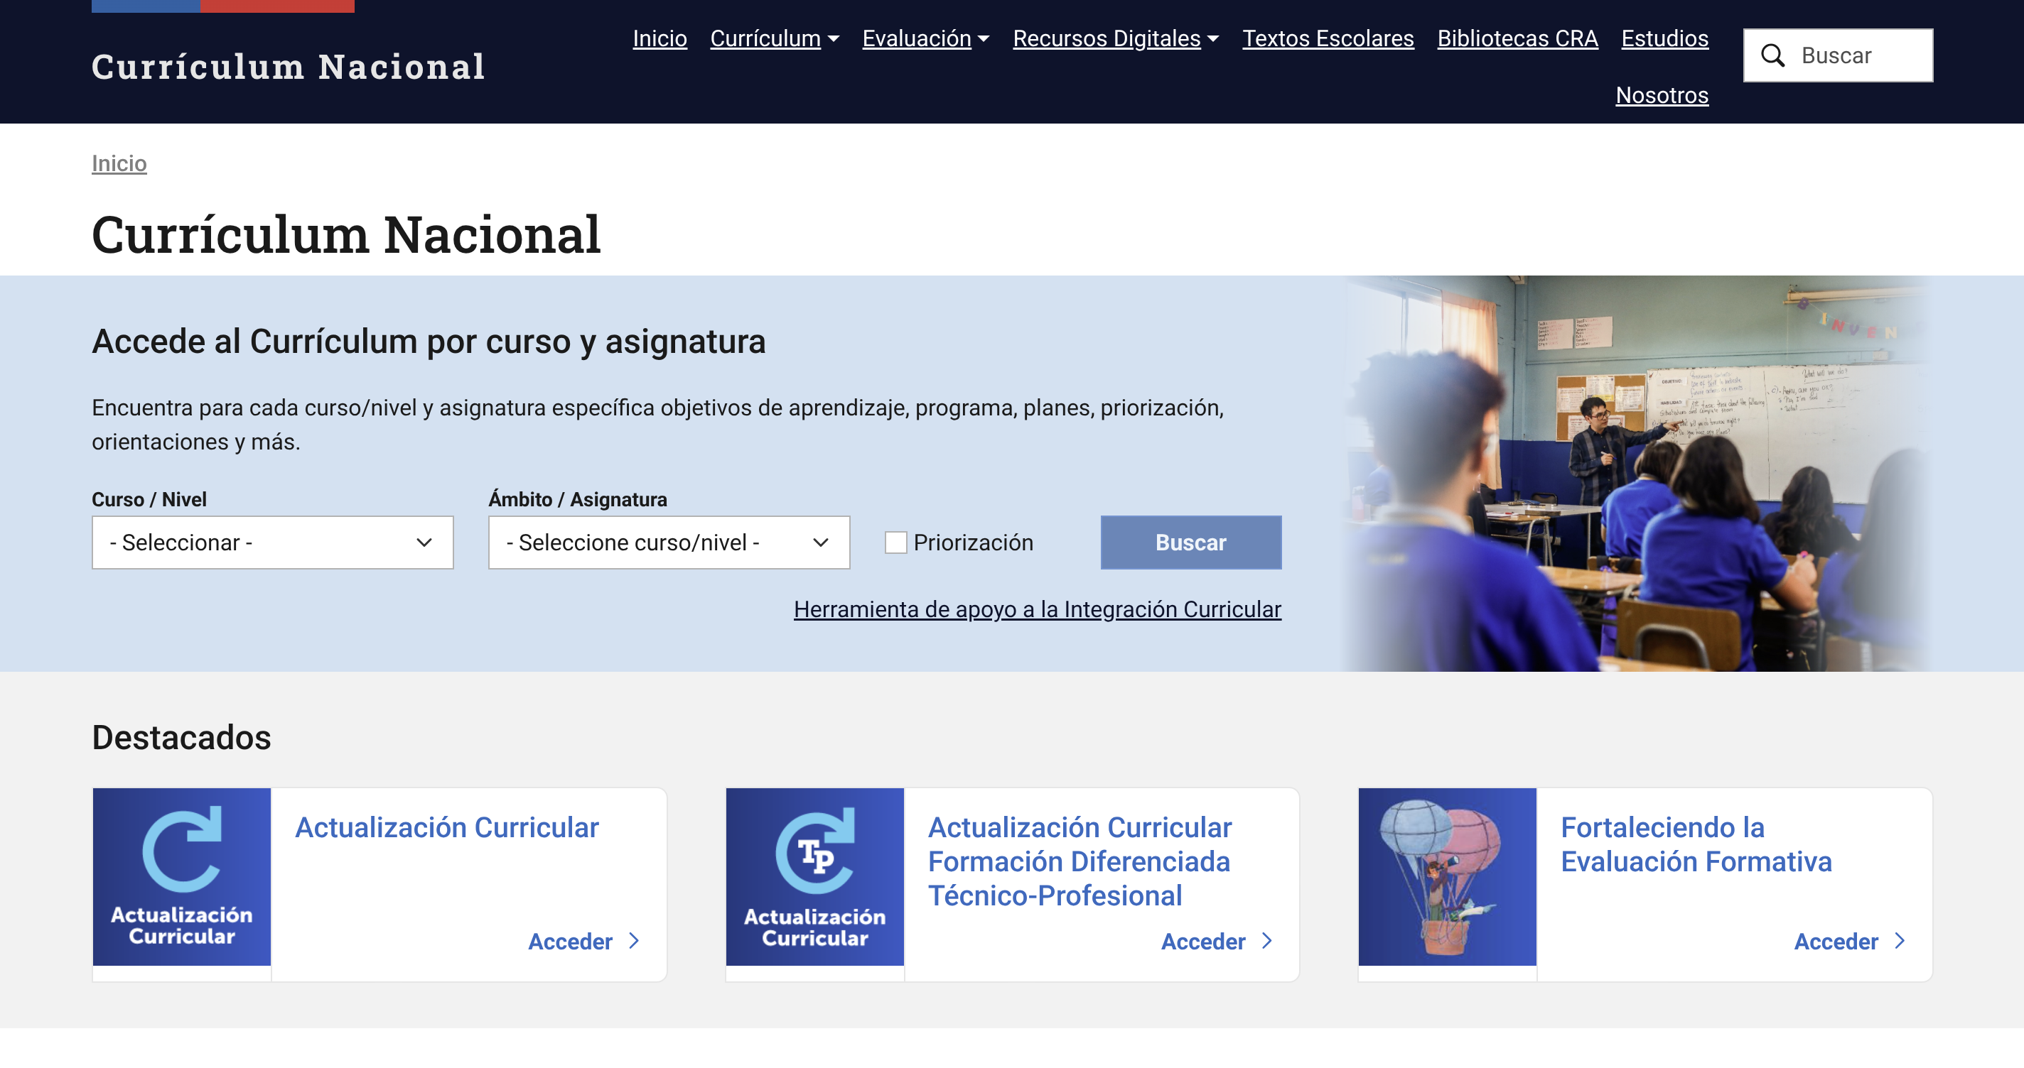
Task: Open Bibliotecas CRA menu item
Action: point(1517,38)
